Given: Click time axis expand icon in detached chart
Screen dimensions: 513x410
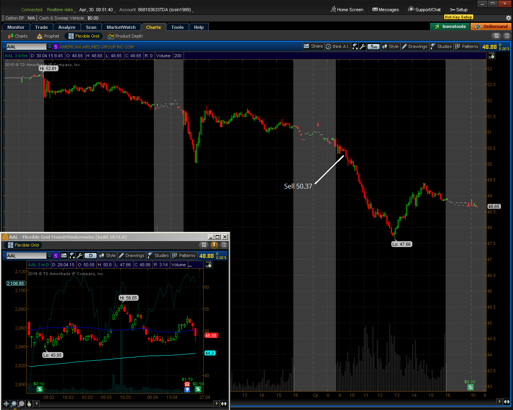Looking at the screenshot, I should pyautogui.click(x=224, y=404).
